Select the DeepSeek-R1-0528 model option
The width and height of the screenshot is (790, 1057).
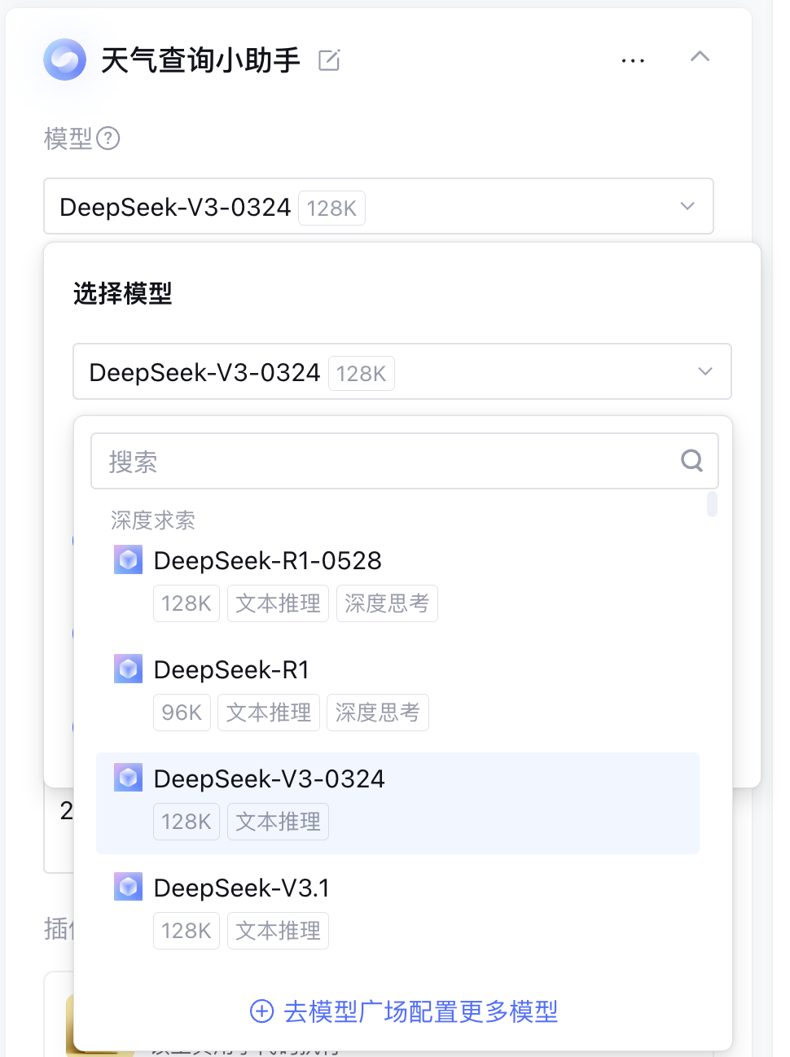[397, 582]
